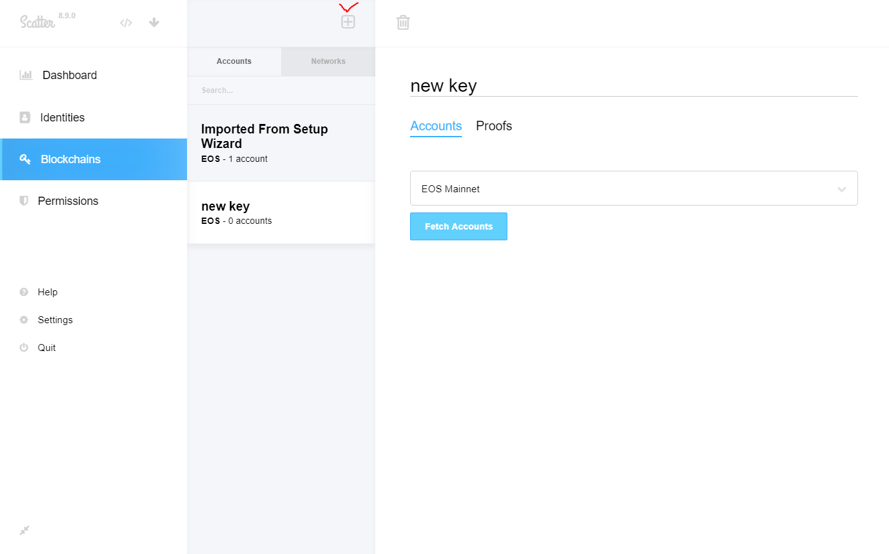Quit the Scatter application
The image size is (889, 554).
click(x=46, y=348)
